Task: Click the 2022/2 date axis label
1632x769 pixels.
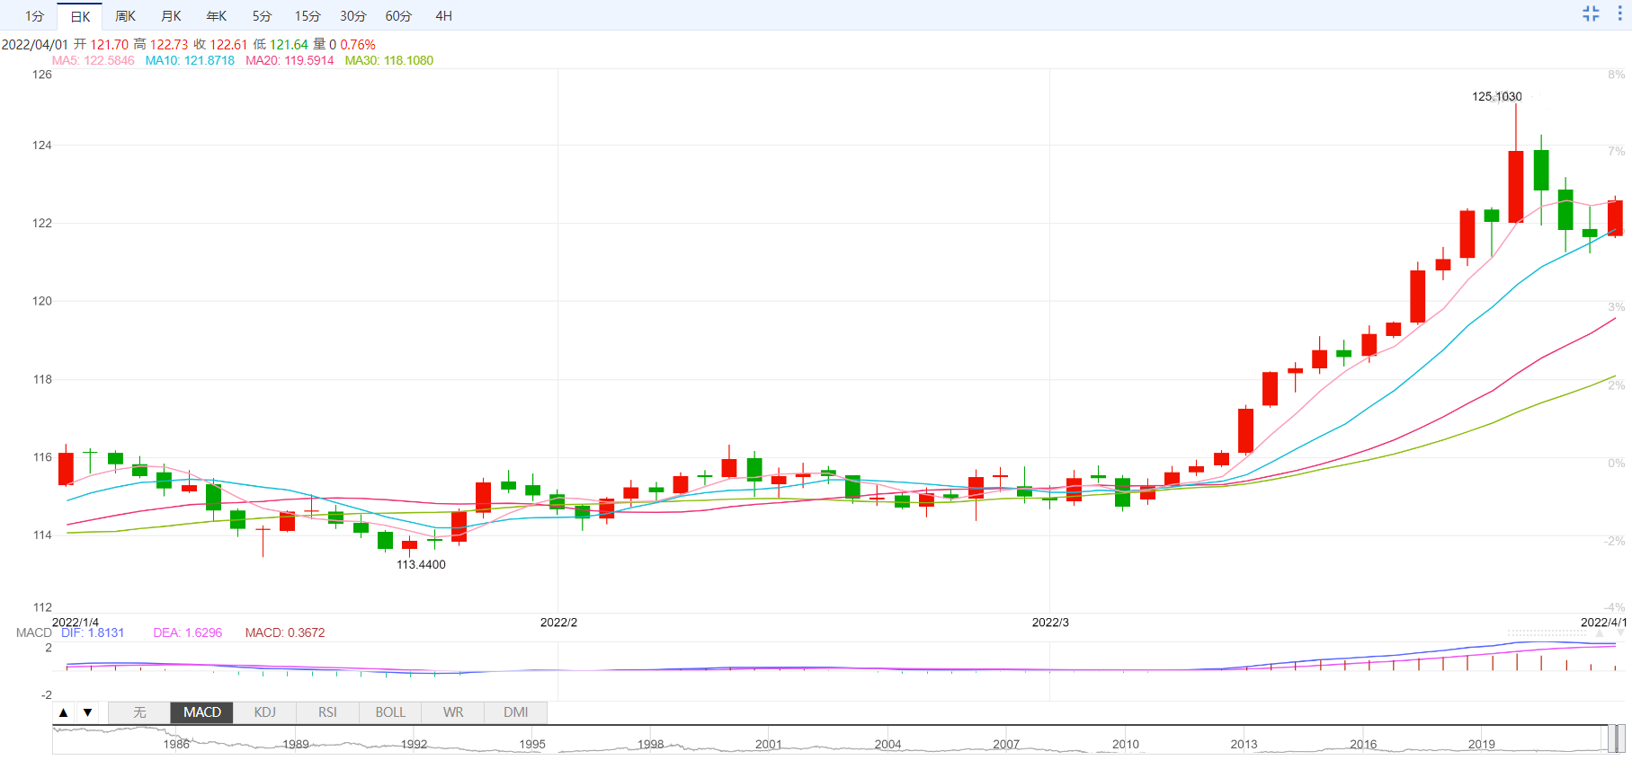Action: point(558,622)
